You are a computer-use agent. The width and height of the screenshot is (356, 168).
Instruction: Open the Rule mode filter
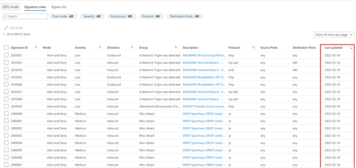point(63,16)
